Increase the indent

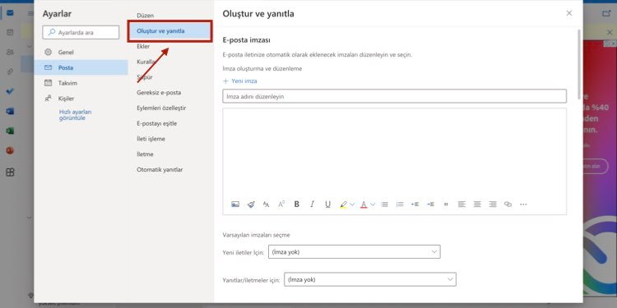tap(430, 205)
